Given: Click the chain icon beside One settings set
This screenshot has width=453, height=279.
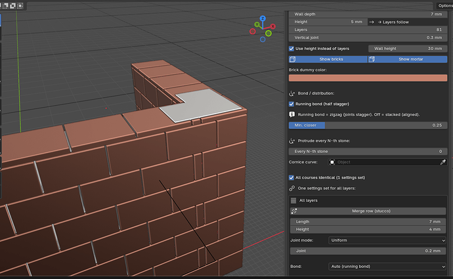Looking at the screenshot, I should (291, 188).
